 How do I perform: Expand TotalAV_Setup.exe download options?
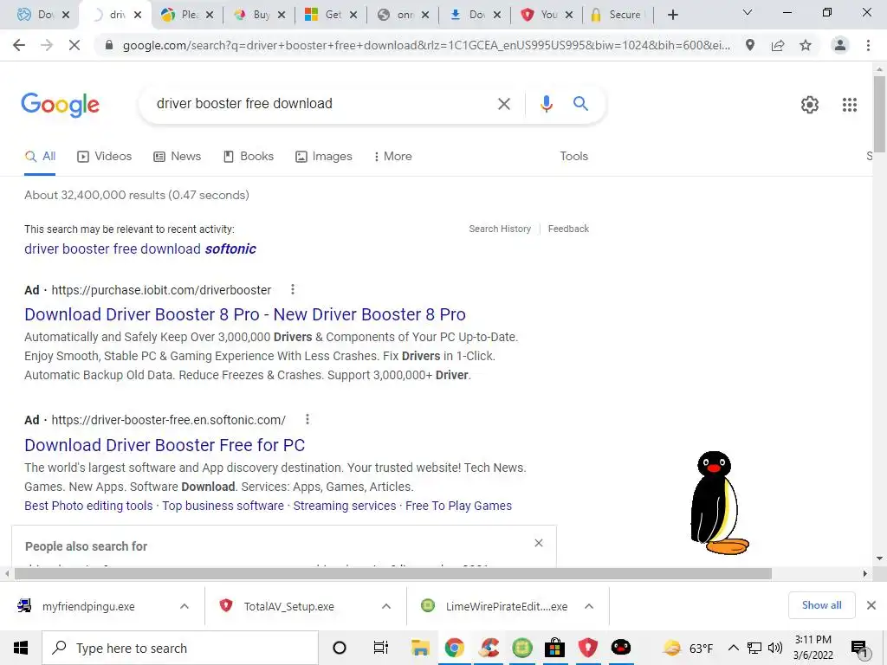(386, 606)
